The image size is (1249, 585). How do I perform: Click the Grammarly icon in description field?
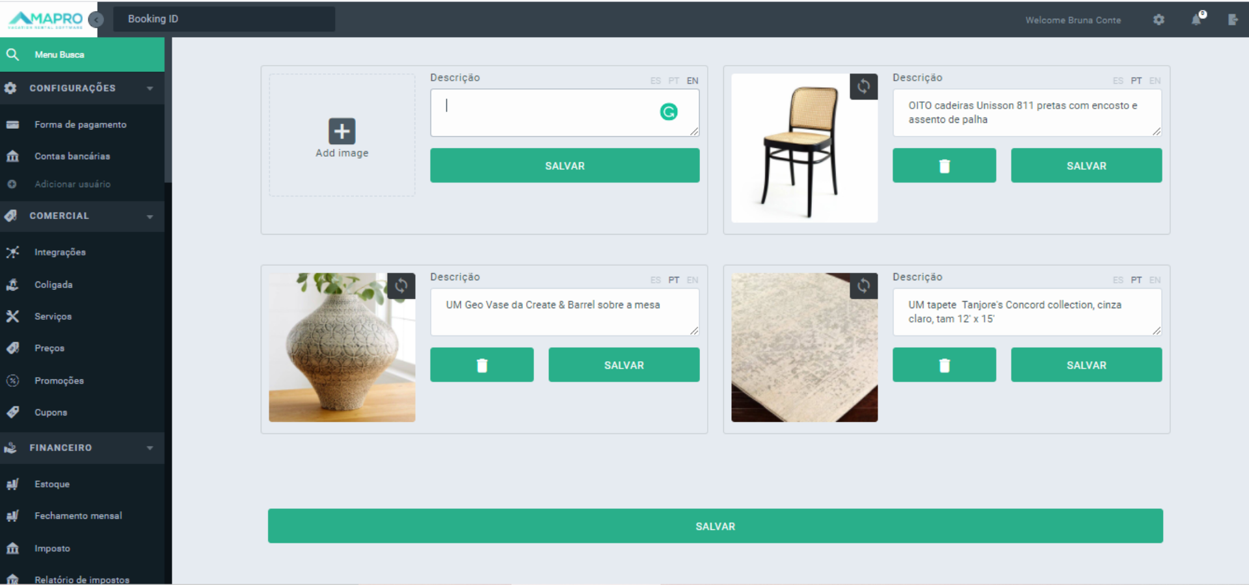(669, 112)
